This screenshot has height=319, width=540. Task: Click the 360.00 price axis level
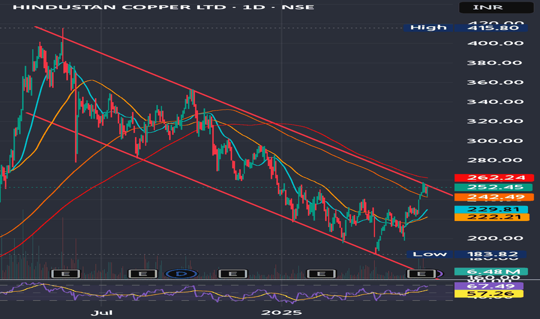(495, 82)
